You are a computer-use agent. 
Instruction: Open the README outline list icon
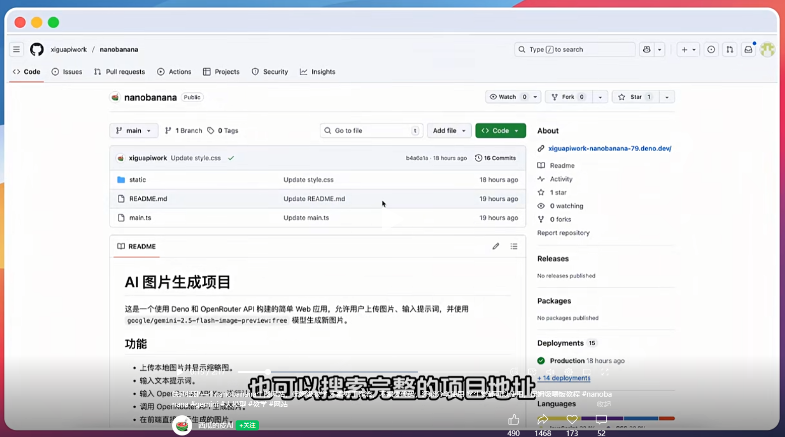click(514, 246)
